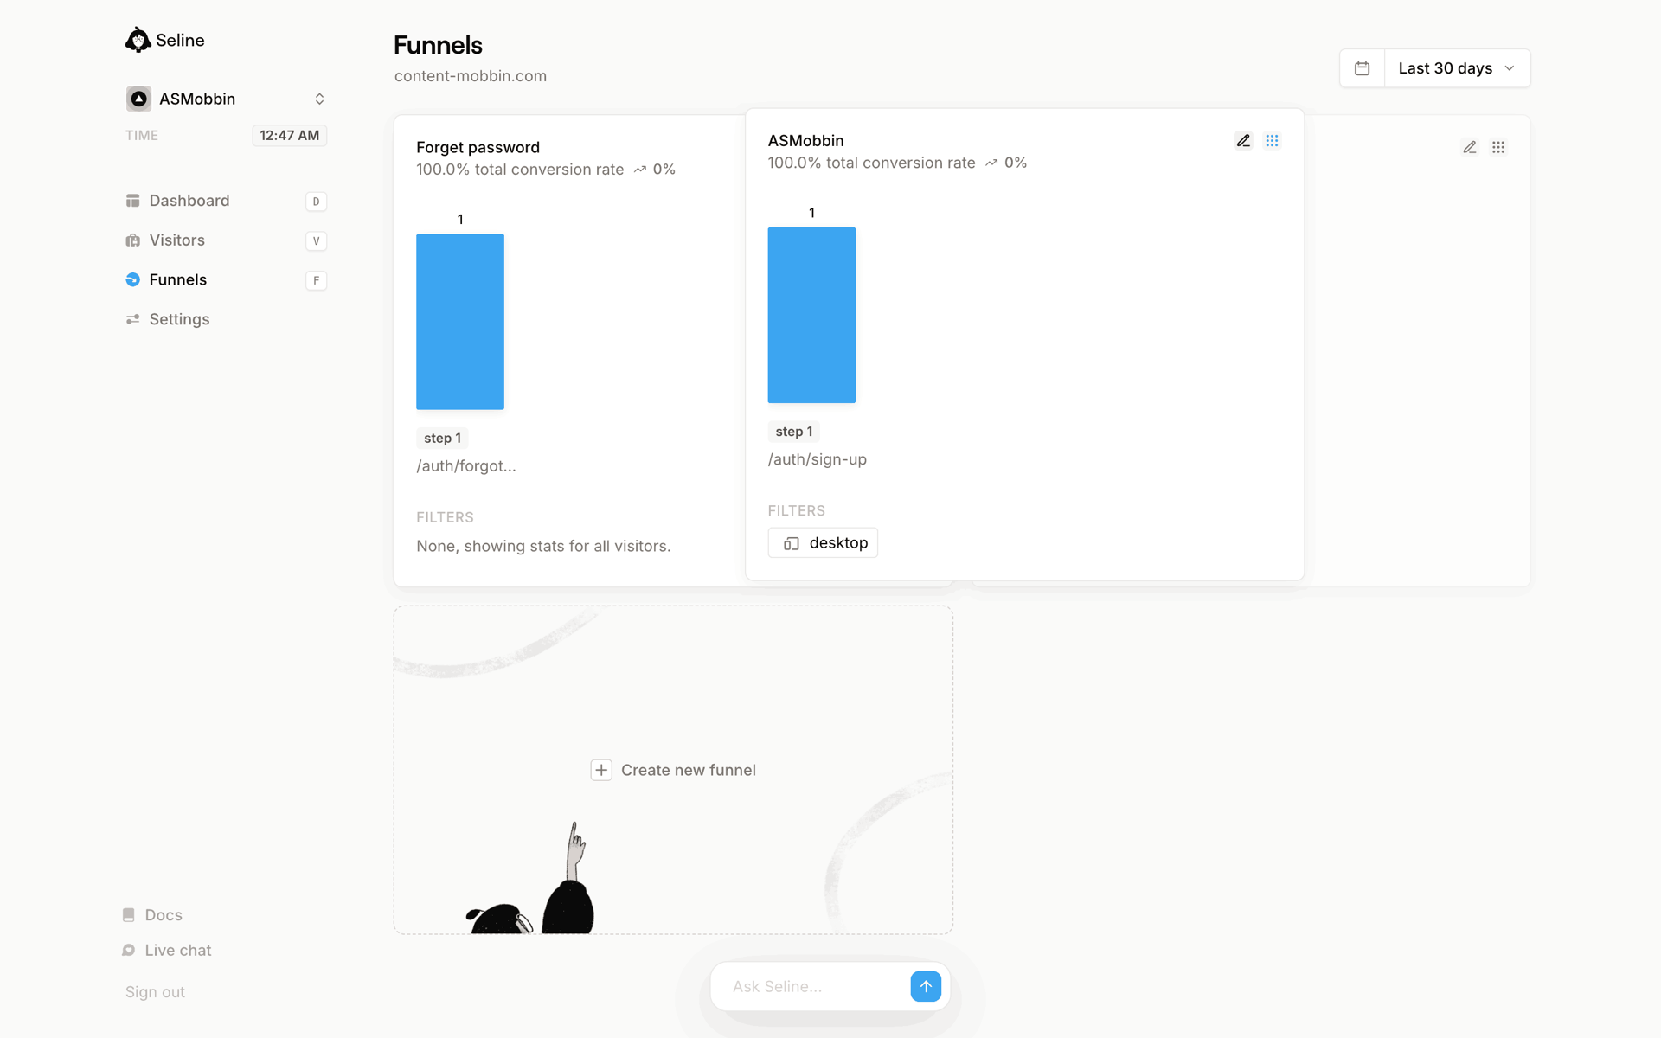The image size is (1661, 1038).
Task: Click the V keyboard shortcut badge
Action: (316, 241)
